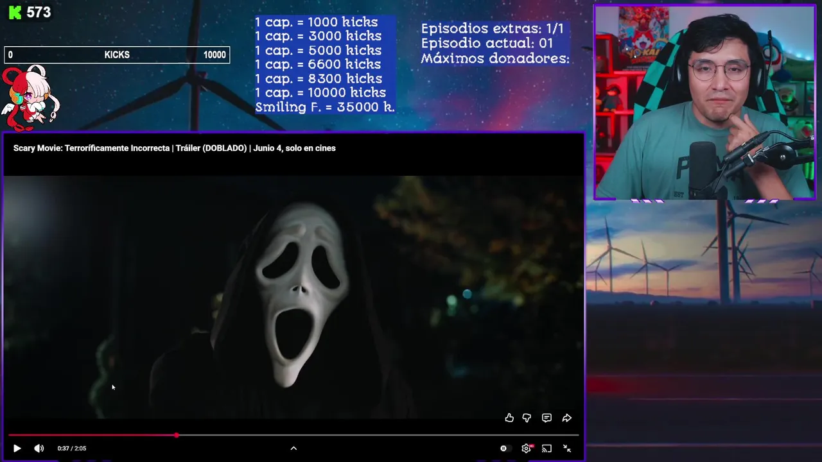Open the video comments panel
Image resolution: width=822 pixels, height=462 pixels.
pyautogui.click(x=547, y=418)
